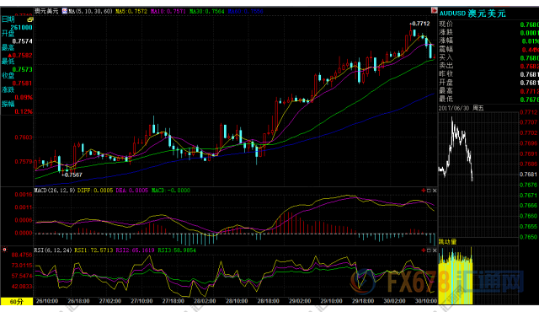The width and height of the screenshot is (539, 312).
Task: Click the 2017/06/30 周五 date header
Action: click(x=461, y=108)
